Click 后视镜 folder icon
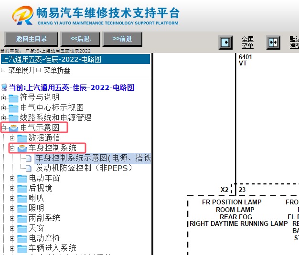299x255 pixels. [x=22, y=189]
